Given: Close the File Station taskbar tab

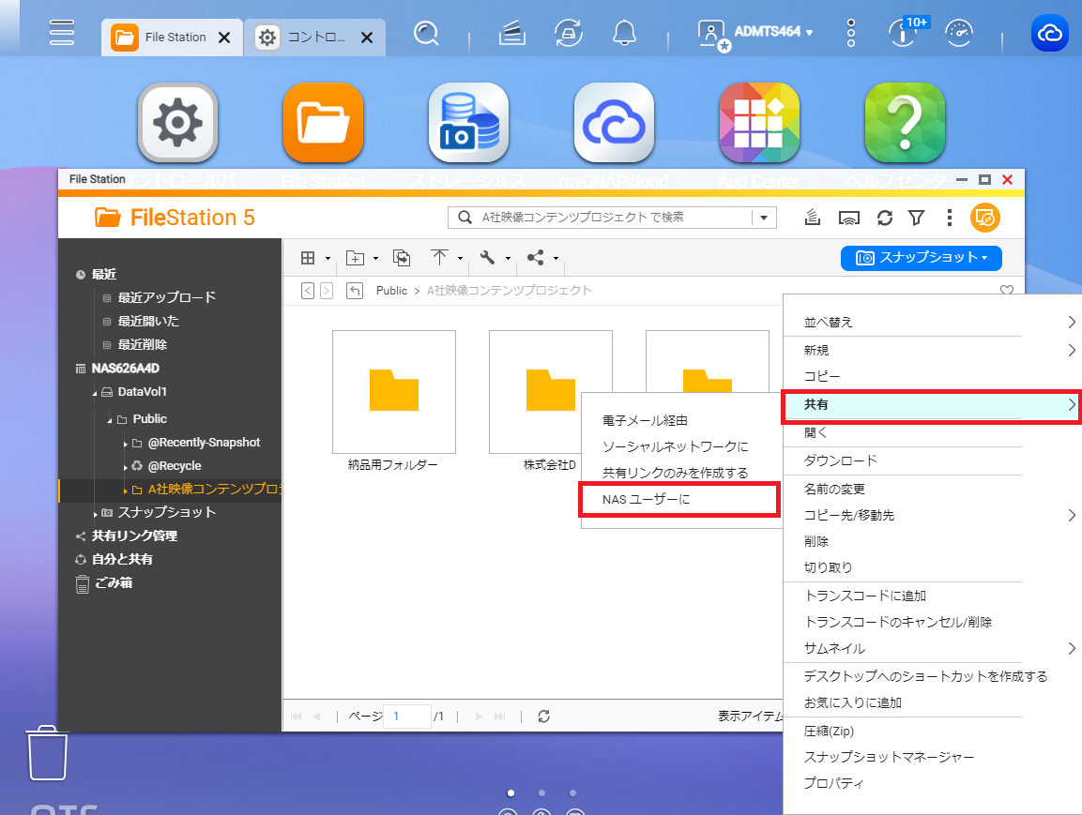Looking at the screenshot, I should [224, 38].
